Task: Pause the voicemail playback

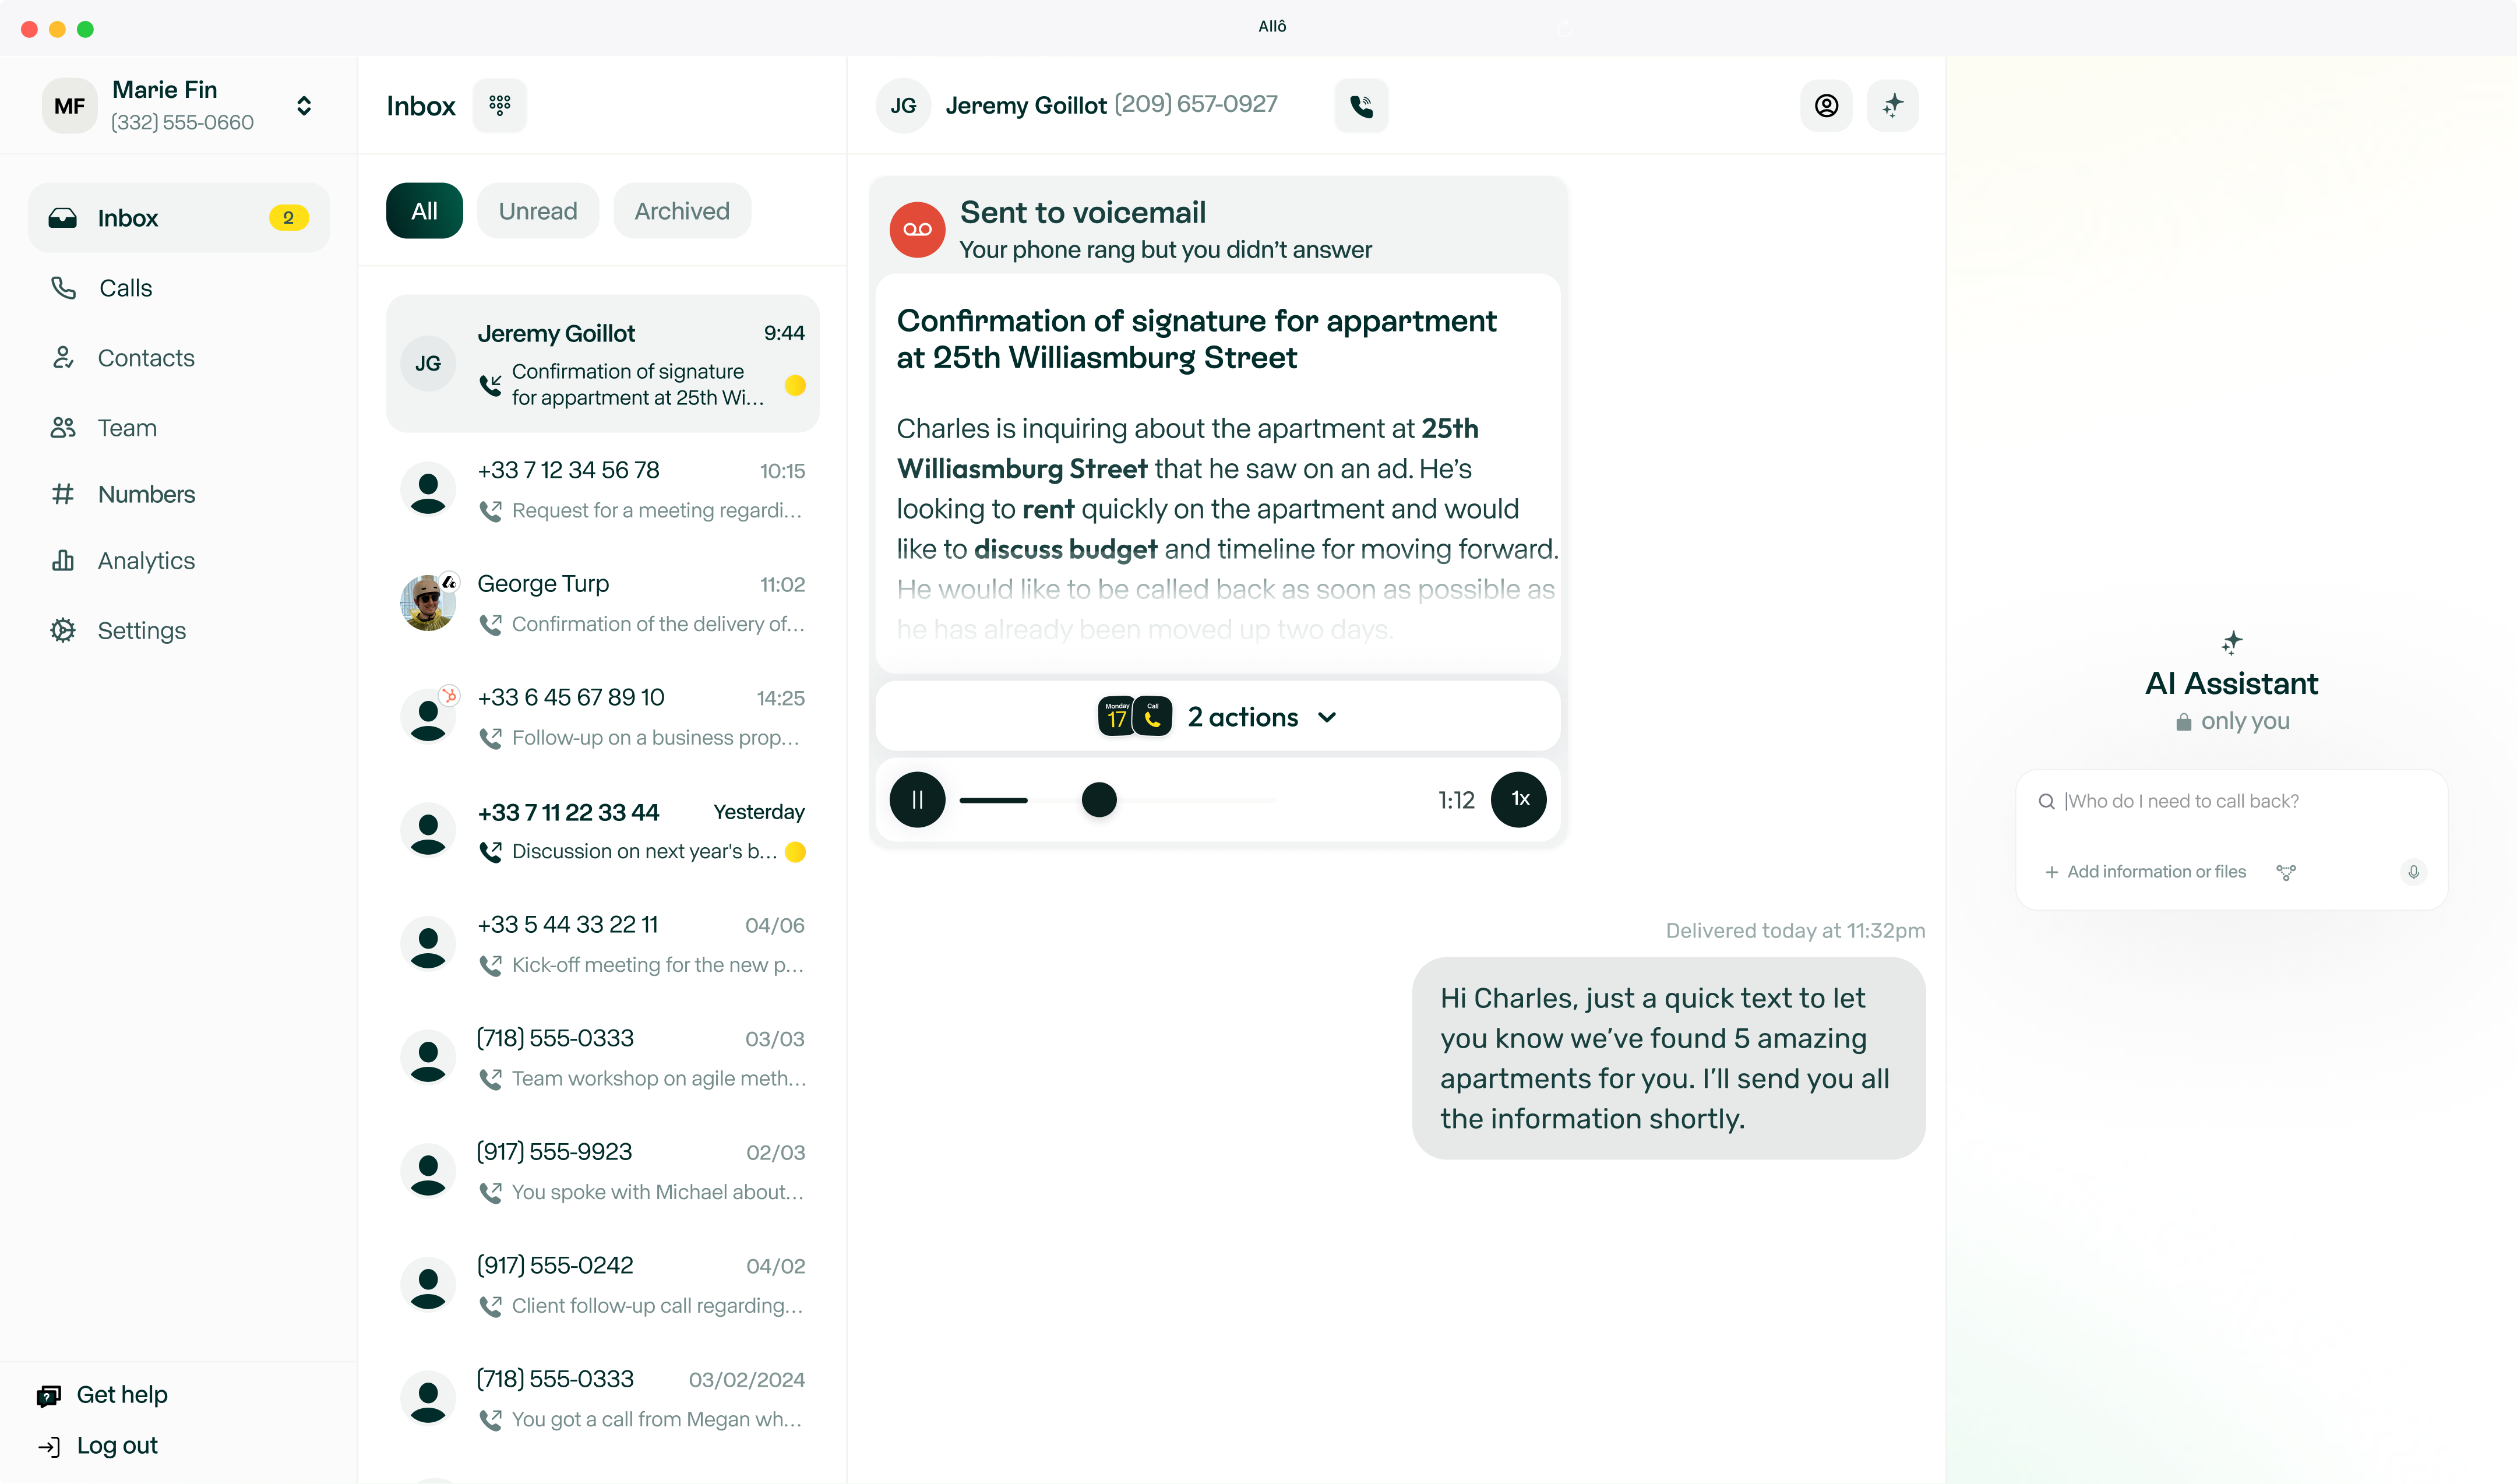Action: [917, 799]
